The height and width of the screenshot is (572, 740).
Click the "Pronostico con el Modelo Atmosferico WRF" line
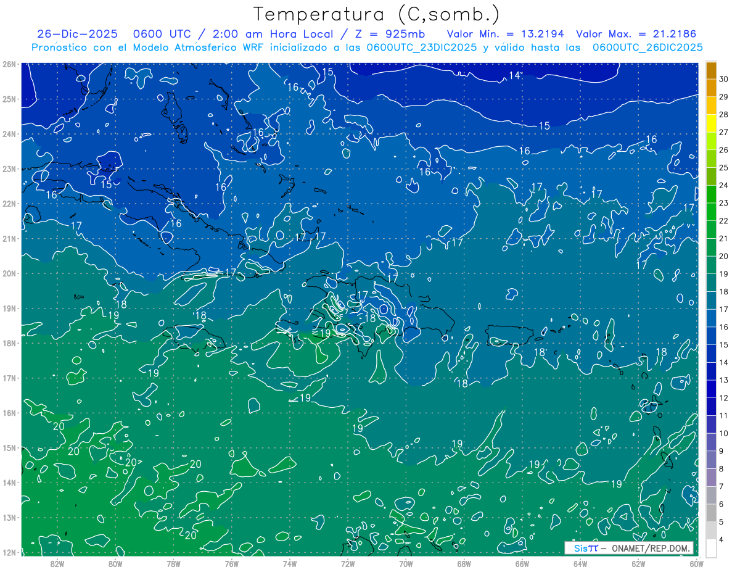[x=367, y=47]
